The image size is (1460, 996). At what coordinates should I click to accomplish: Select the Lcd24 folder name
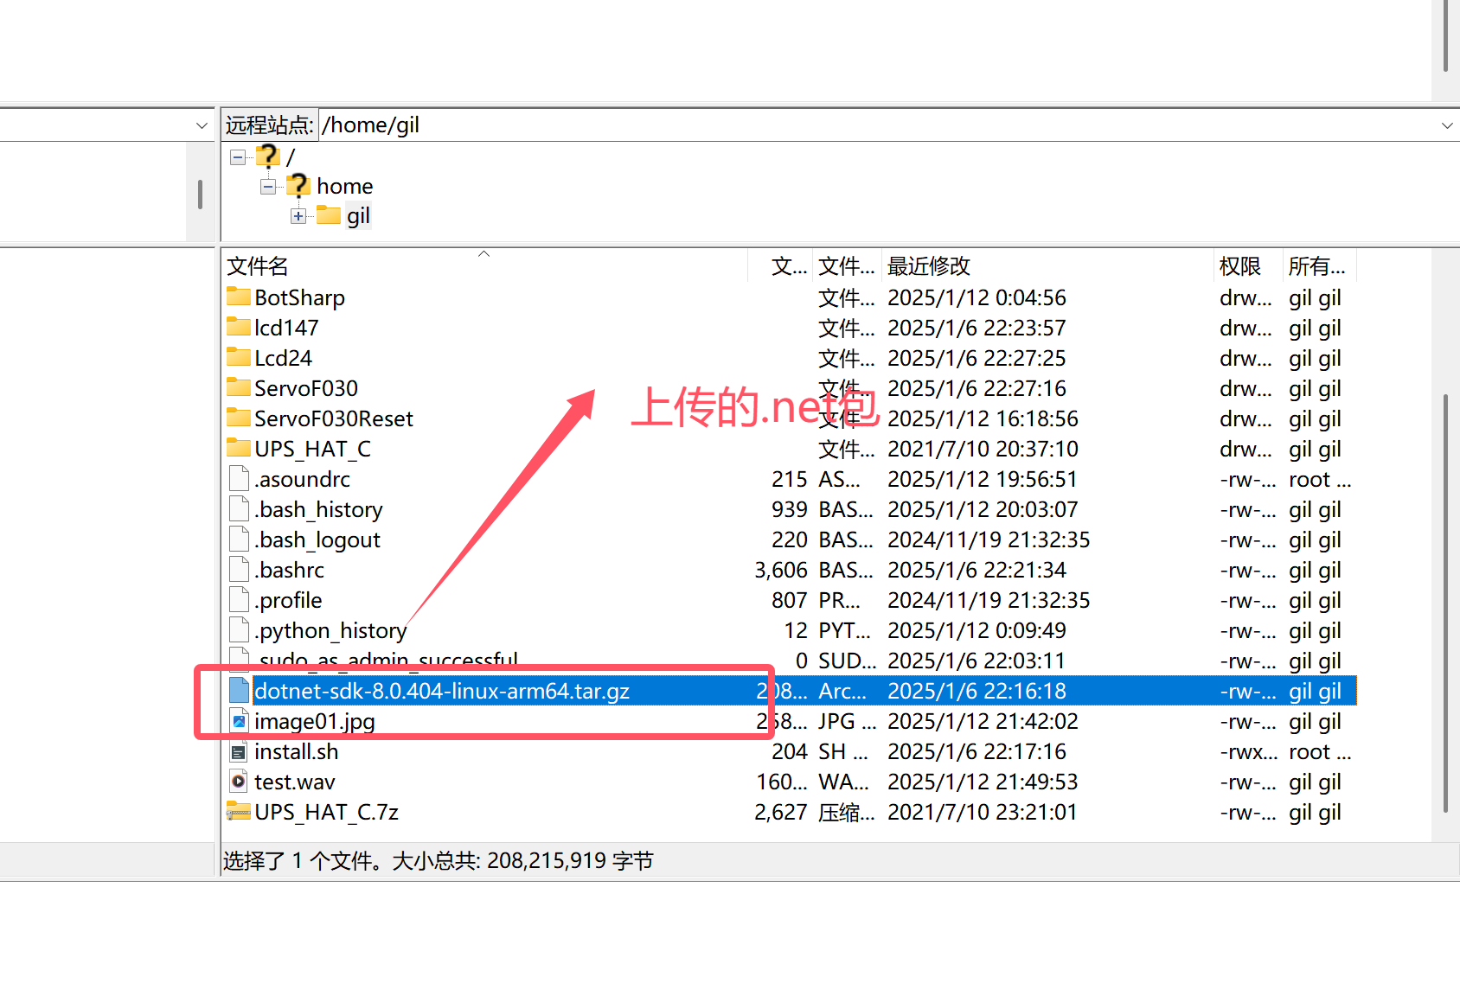click(283, 358)
